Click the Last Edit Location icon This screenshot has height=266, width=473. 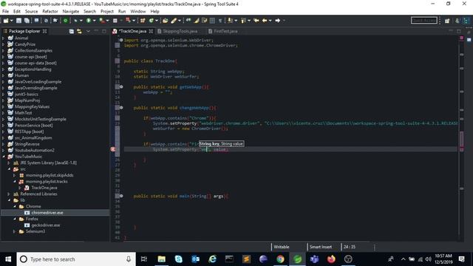256,21
